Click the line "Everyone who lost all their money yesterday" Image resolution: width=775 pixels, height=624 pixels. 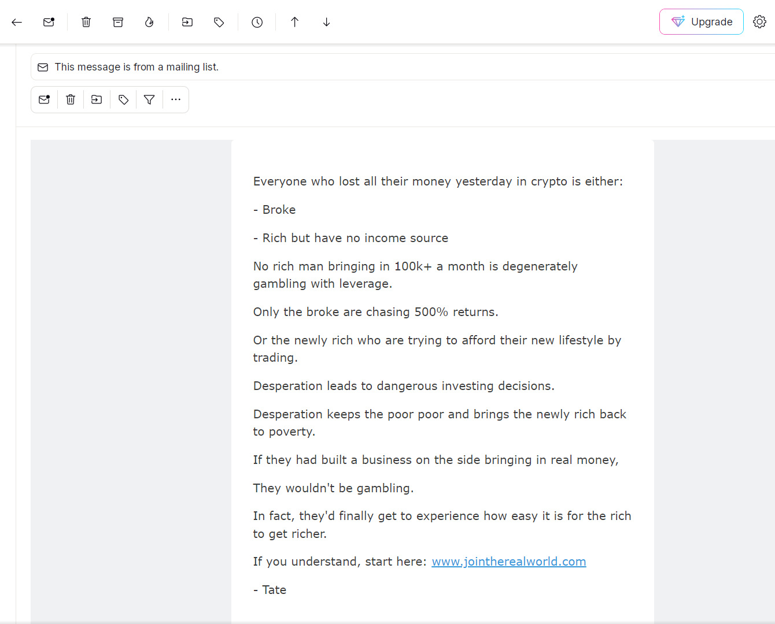[x=438, y=181]
